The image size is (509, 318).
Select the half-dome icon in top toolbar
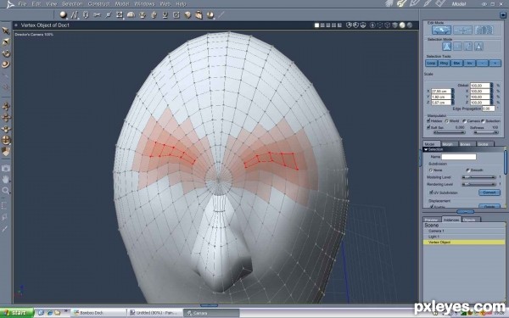coord(131,14)
